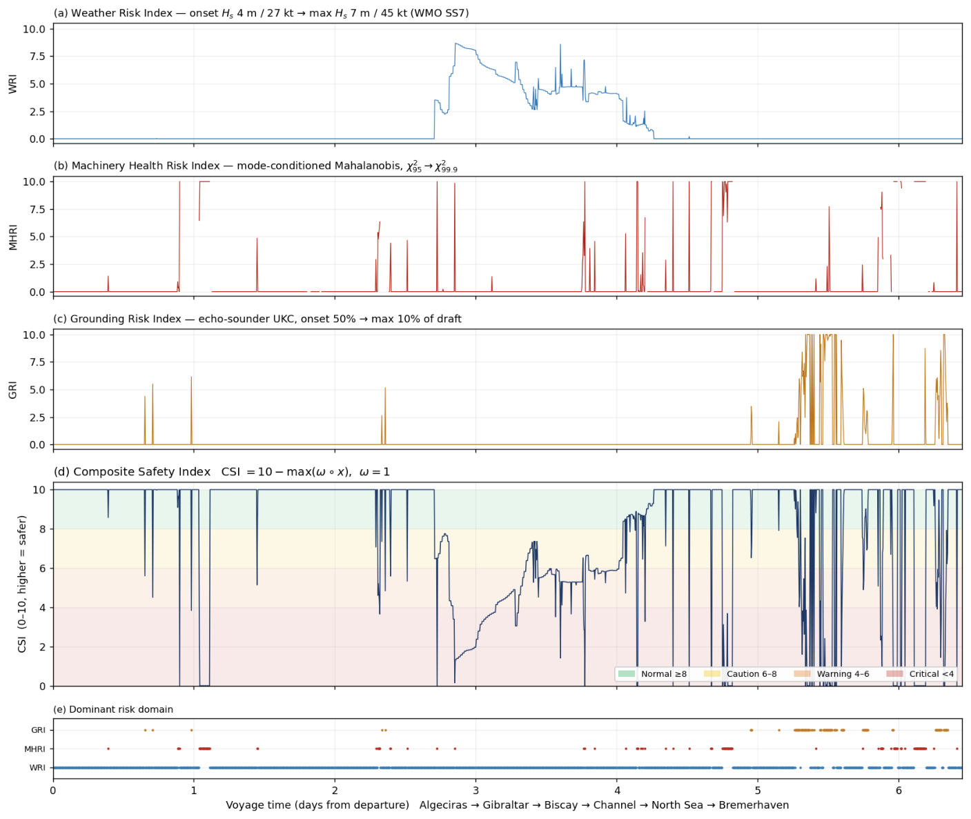Click the 'Caution 6–8' legend text
This screenshot has height=819, width=971.
(752, 674)
